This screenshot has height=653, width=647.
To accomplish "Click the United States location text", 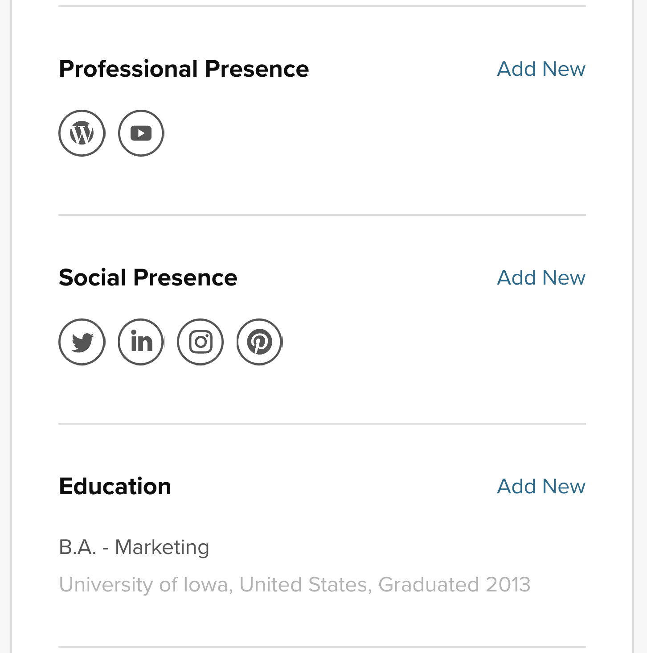I will pyautogui.click(x=305, y=585).
